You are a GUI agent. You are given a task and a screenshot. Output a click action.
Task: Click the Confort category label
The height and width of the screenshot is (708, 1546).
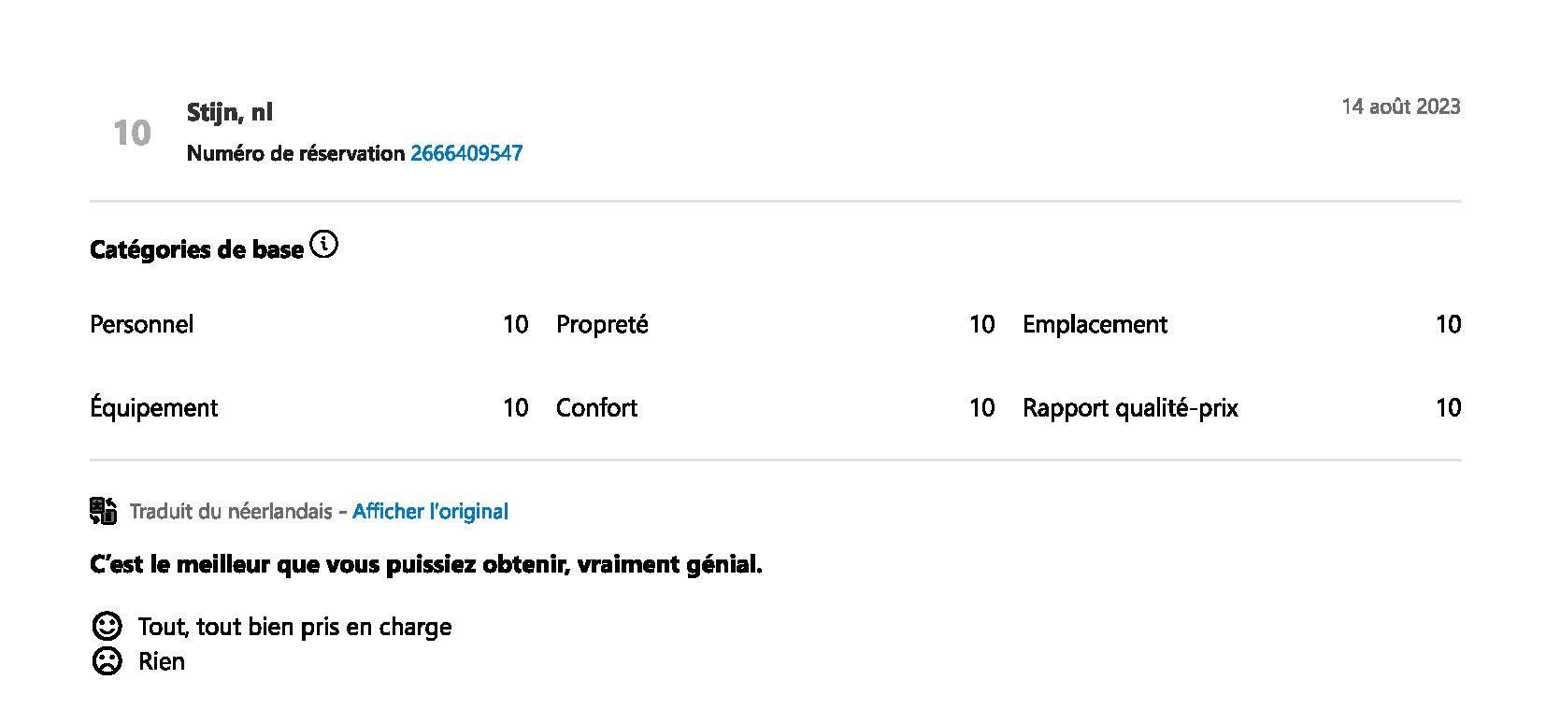[x=596, y=407]
